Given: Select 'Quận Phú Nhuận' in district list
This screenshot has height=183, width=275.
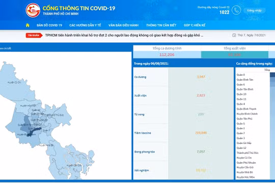Looking at the screenshot, I should click(x=246, y=163).
